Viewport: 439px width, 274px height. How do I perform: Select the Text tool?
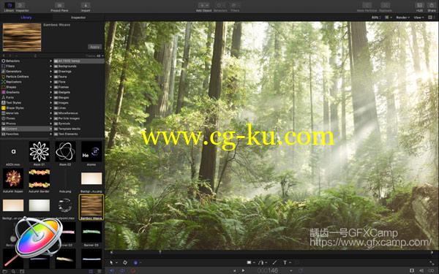(285, 262)
